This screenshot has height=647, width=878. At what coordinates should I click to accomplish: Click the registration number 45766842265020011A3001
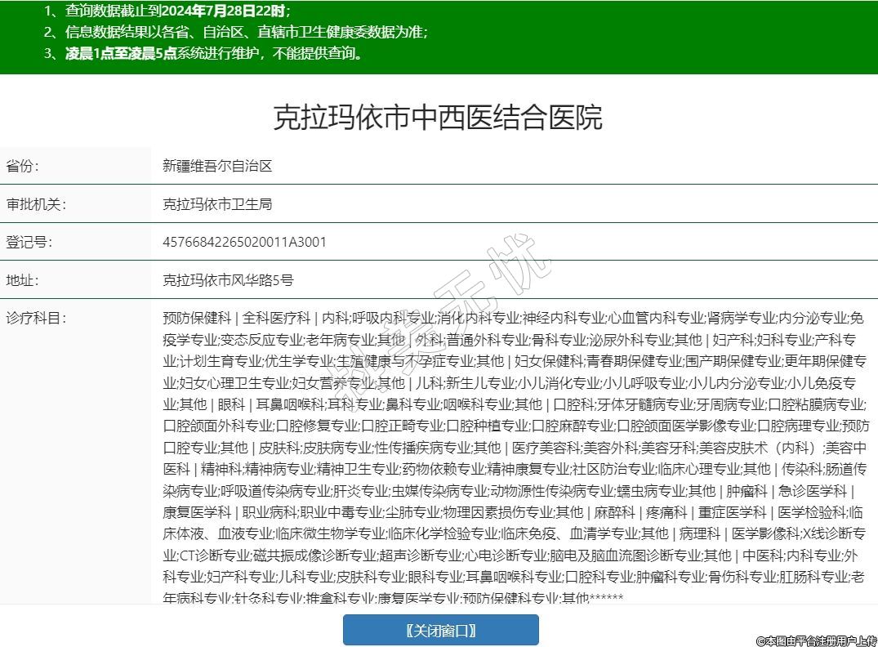click(244, 243)
